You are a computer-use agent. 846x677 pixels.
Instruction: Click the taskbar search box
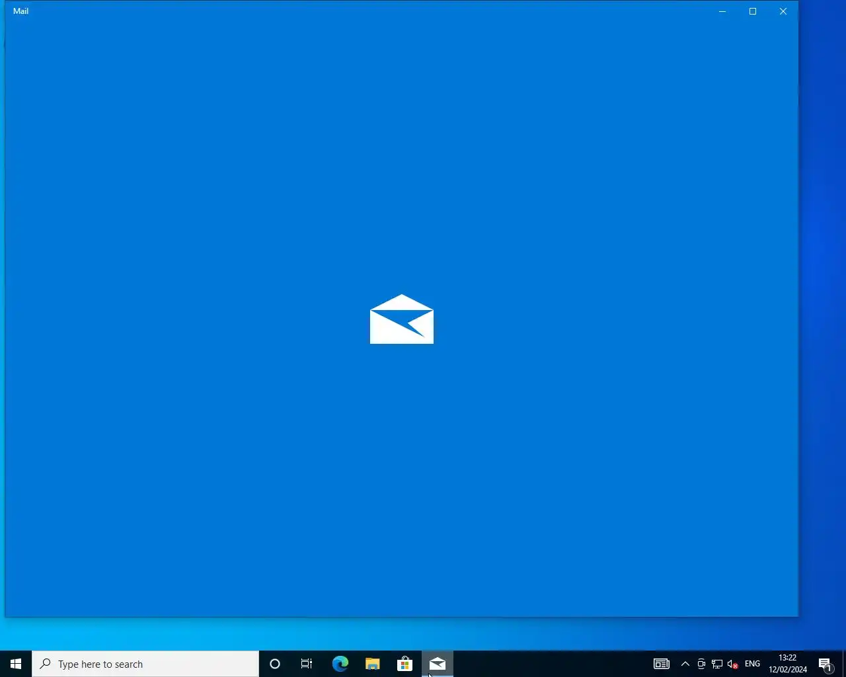click(145, 664)
